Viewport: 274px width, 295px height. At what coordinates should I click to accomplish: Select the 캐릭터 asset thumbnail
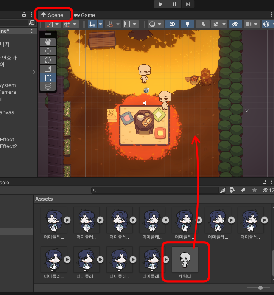185,259
